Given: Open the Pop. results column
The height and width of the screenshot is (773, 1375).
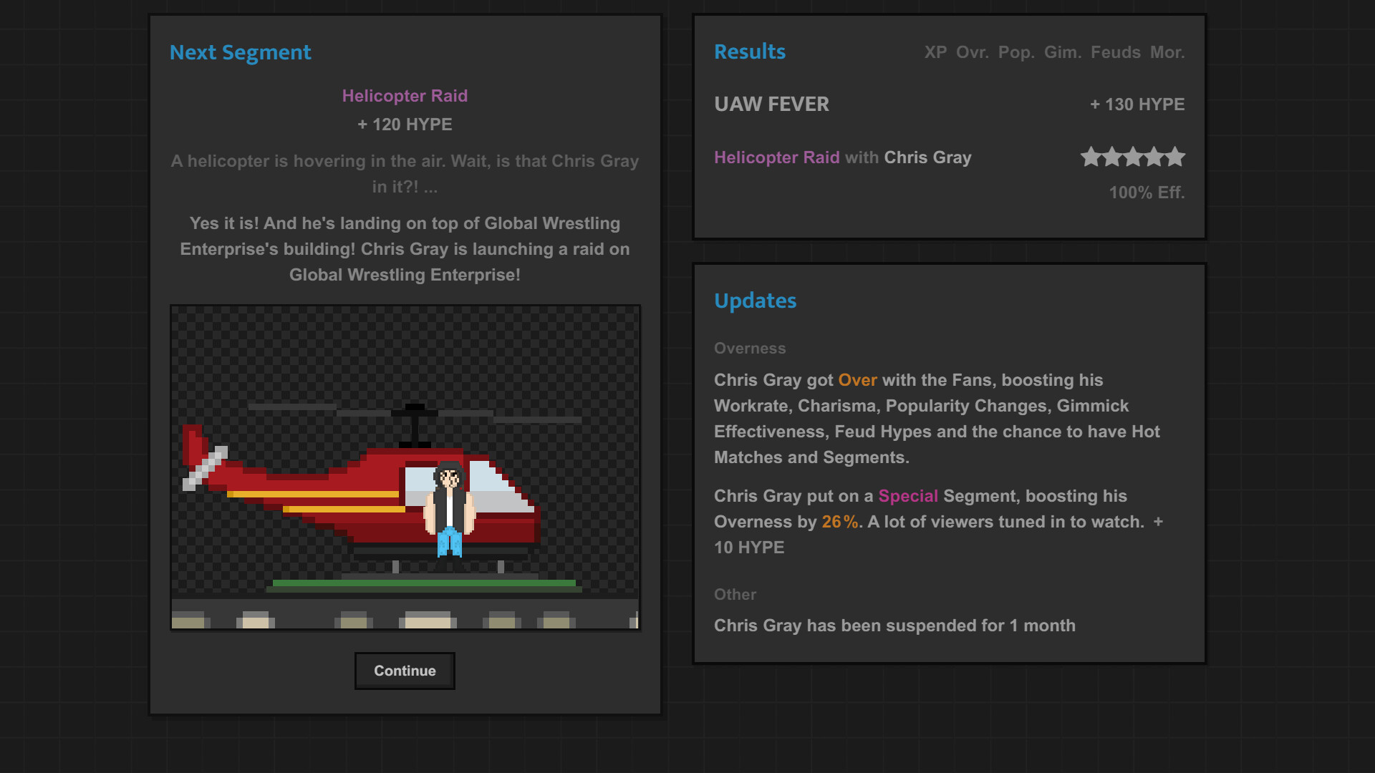Looking at the screenshot, I should [1017, 52].
